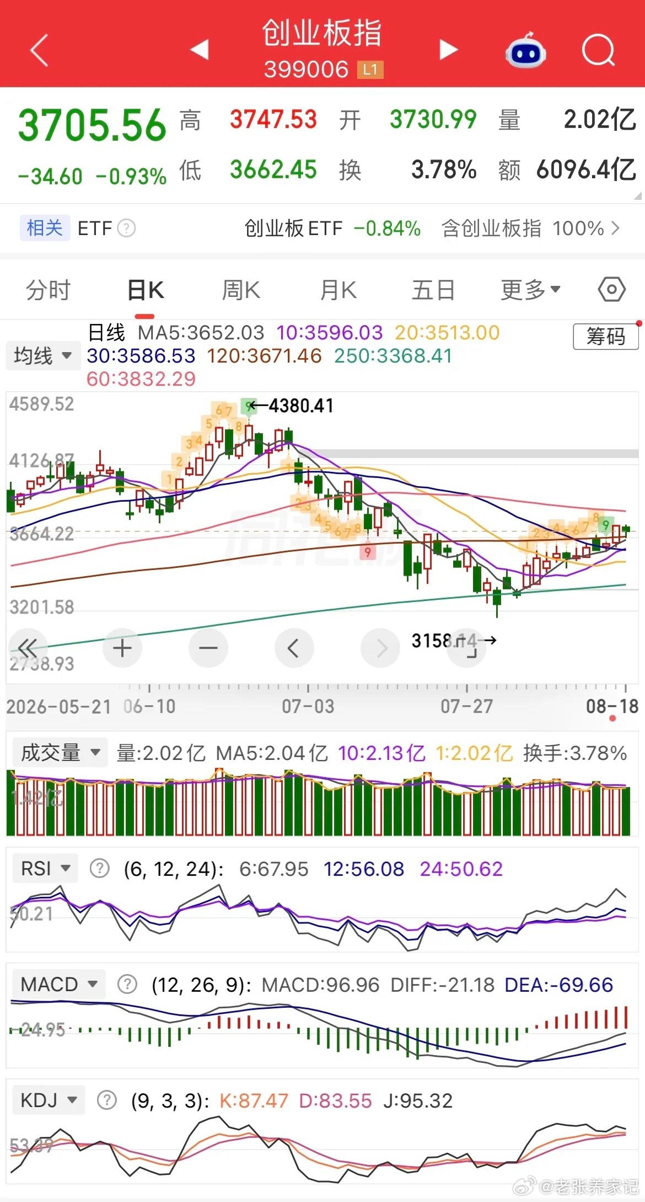Open chart settings hexagon icon
645x1202 pixels.
coord(612,289)
